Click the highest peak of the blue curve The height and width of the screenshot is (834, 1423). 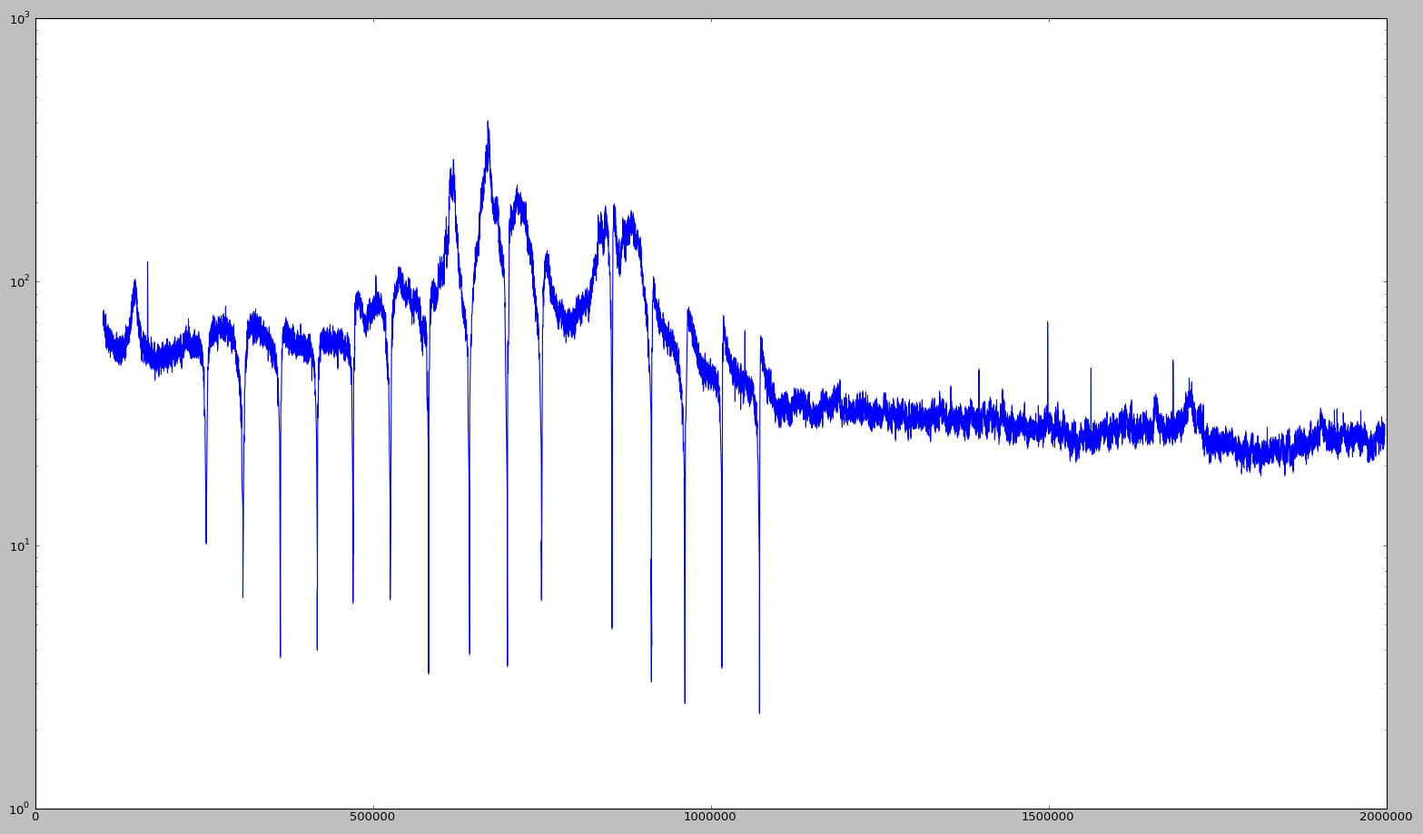point(488,122)
